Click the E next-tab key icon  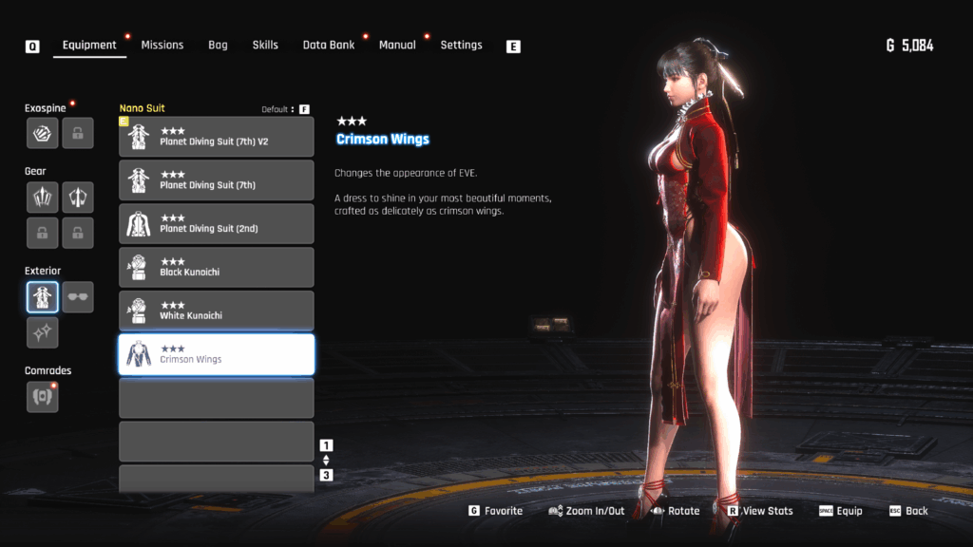513,47
